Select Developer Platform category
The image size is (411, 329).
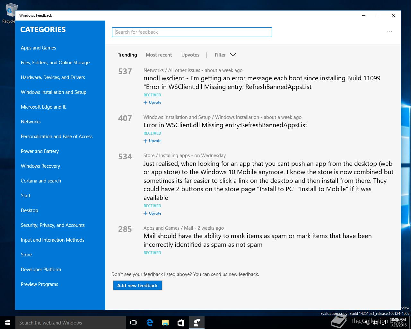tap(41, 270)
